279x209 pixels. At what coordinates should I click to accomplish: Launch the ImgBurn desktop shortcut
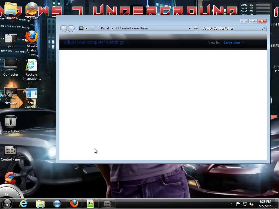32,11
